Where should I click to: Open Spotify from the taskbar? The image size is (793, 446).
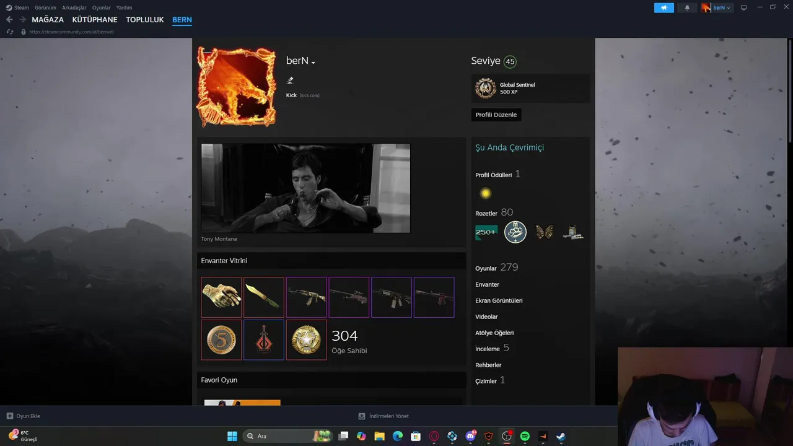[x=525, y=436]
